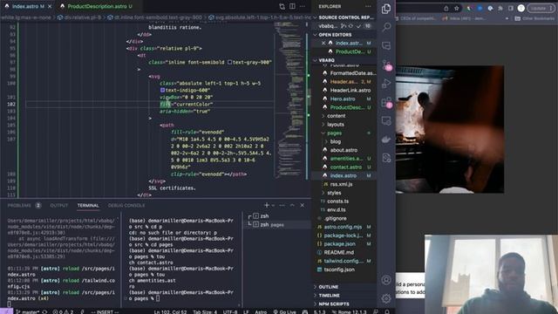This screenshot has width=558, height=314.
Task: Select the Terminal panel tab
Action: [88, 206]
